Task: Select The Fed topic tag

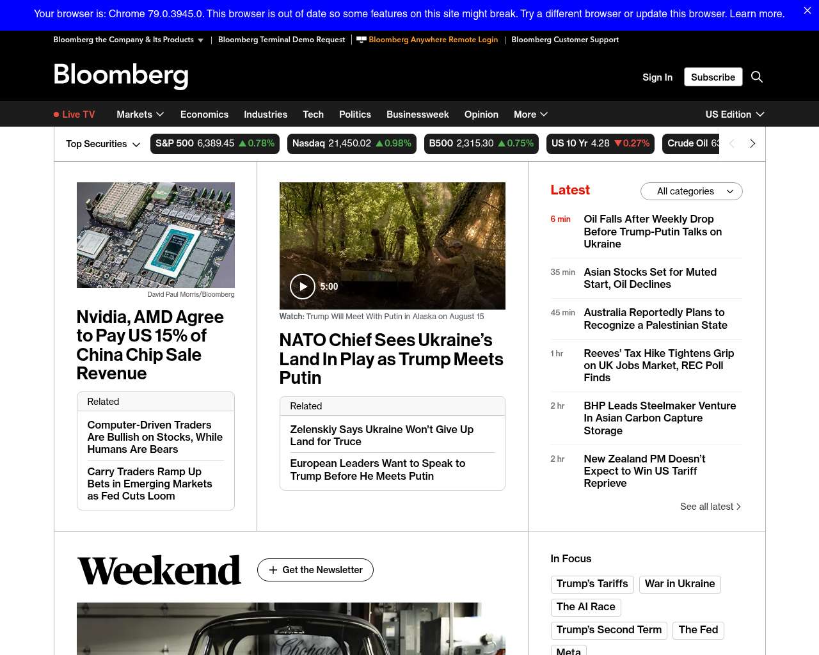Action: 698,630
